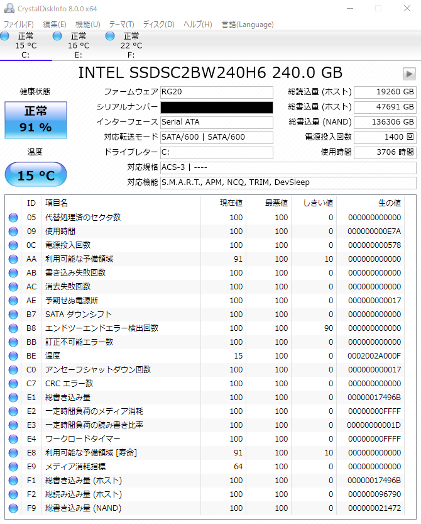
Task: Open the 言語(Language) menu
Action: [x=248, y=25]
